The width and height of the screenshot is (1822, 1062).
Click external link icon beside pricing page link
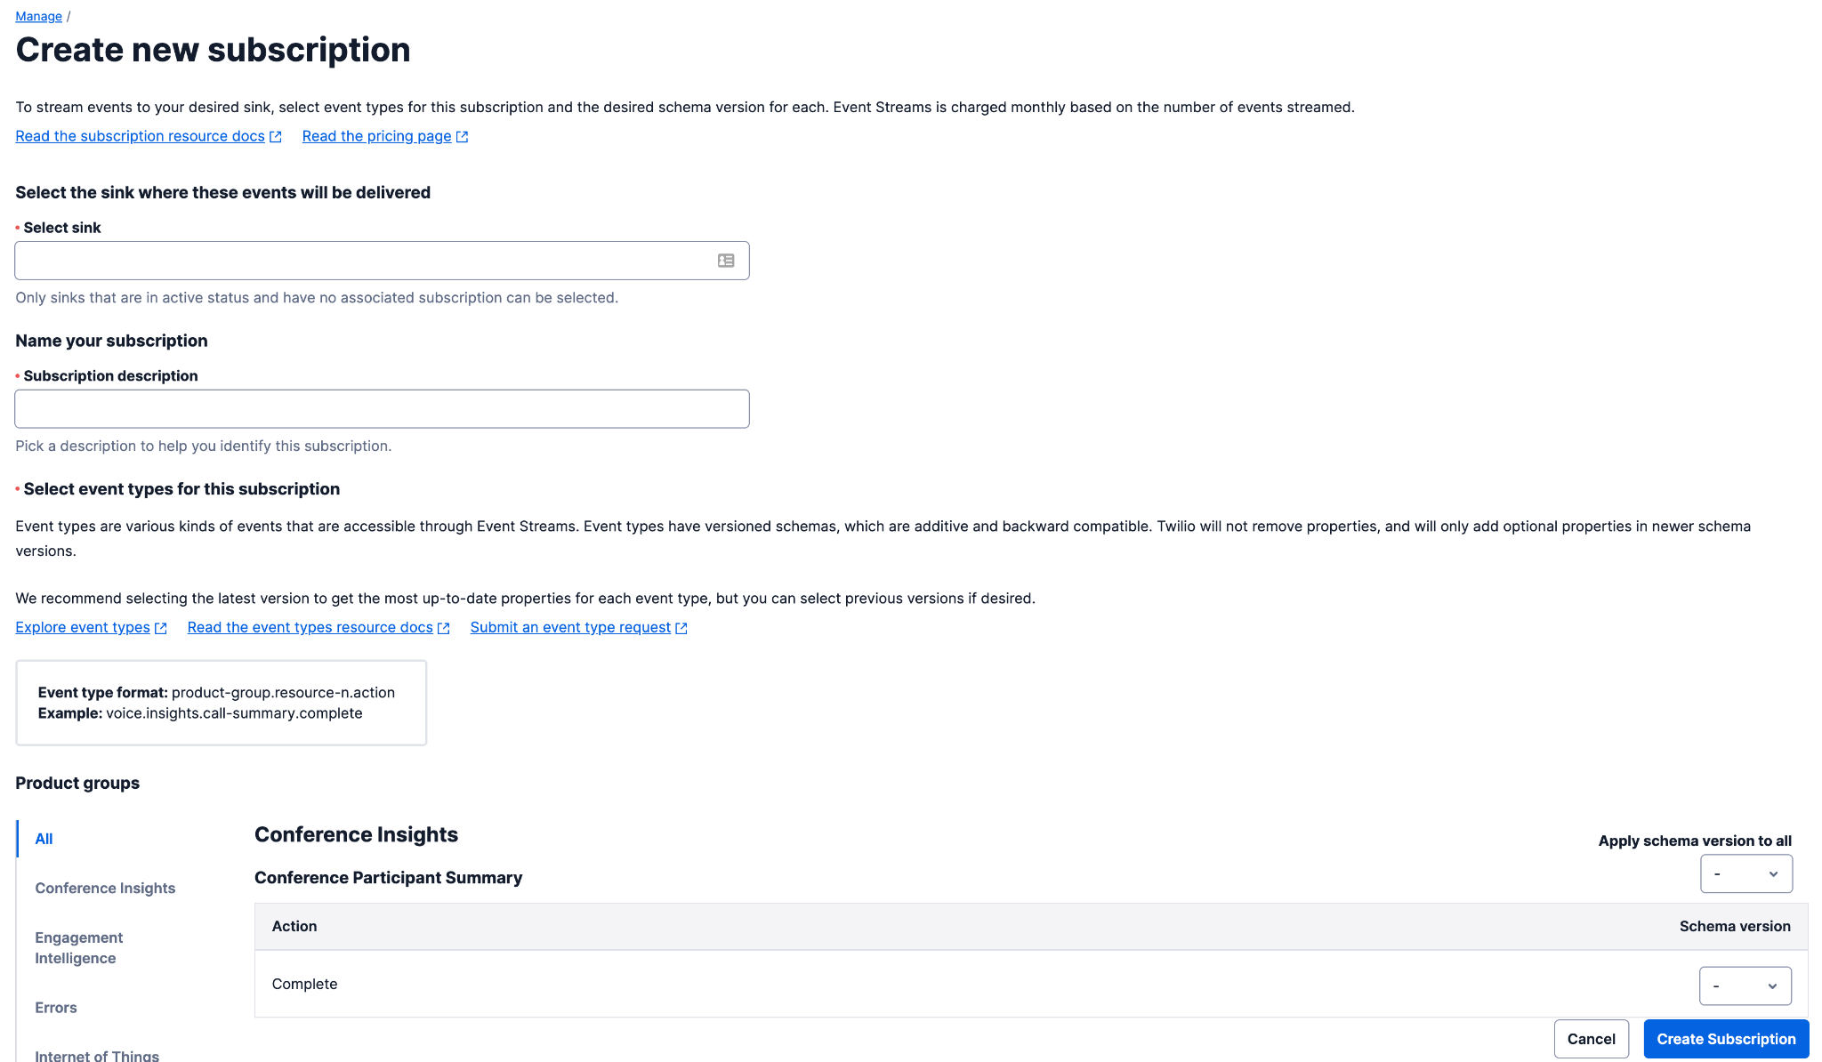[x=462, y=136]
